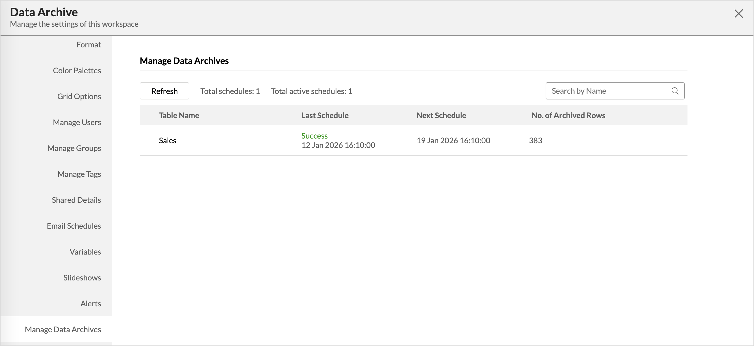Click the No. of Archived Rows header
Viewport: 754px width, 346px height.
point(568,115)
